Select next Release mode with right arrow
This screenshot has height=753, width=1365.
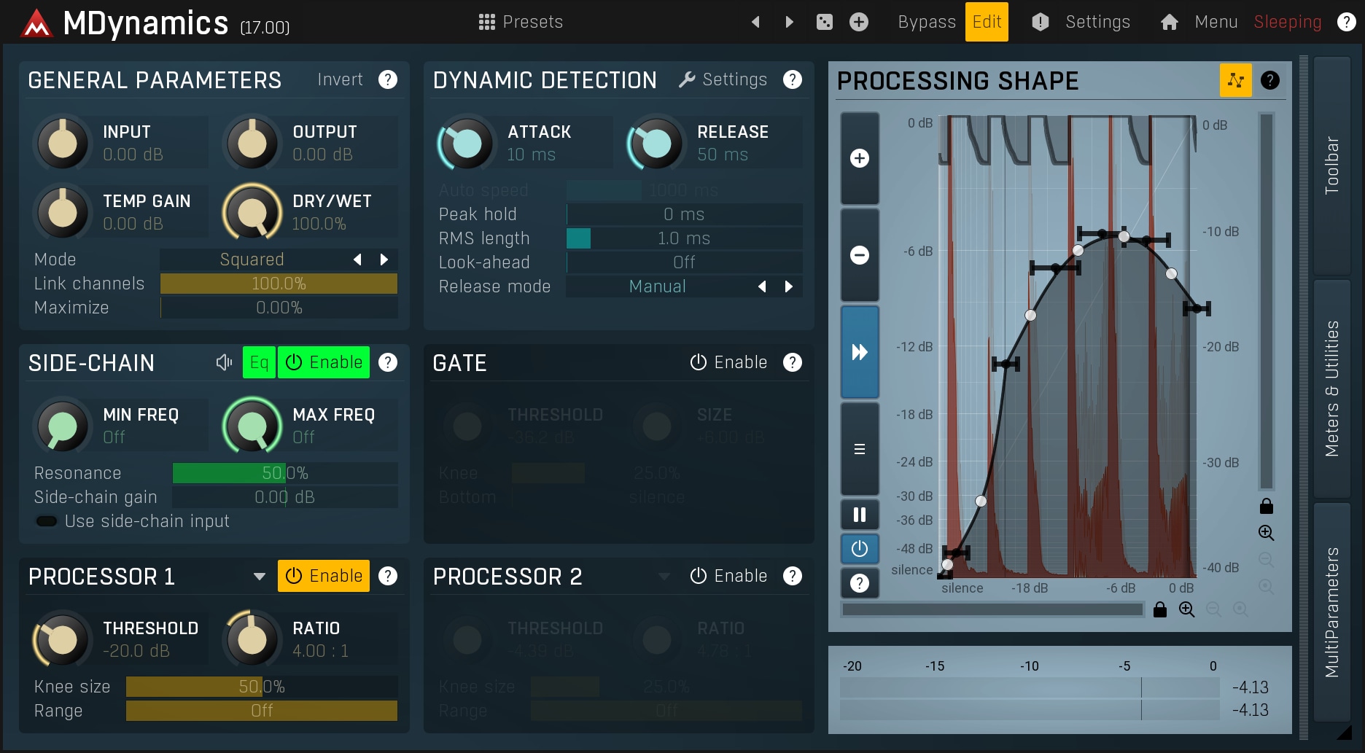click(788, 286)
